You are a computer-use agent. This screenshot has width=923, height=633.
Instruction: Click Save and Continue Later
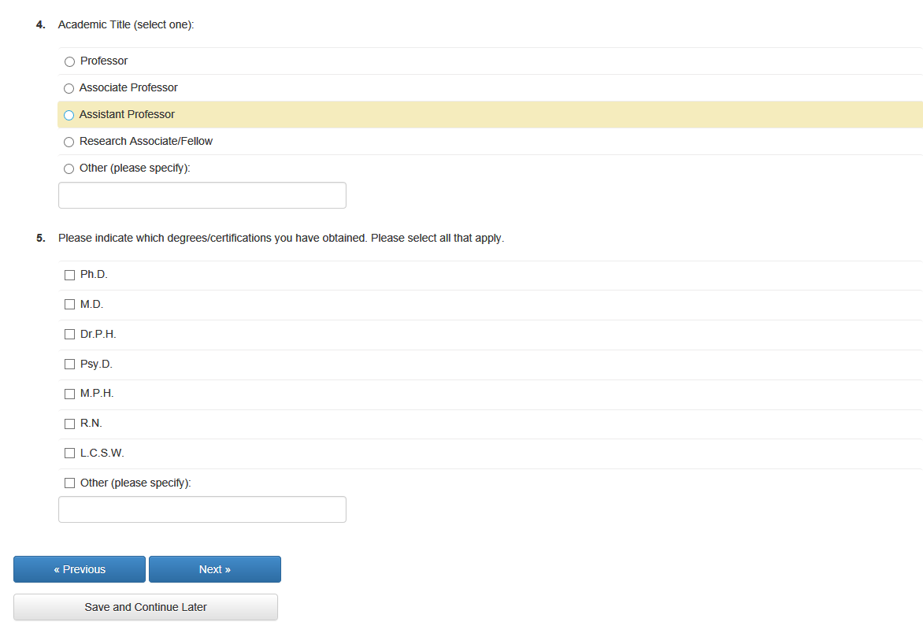tap(146, 607)
